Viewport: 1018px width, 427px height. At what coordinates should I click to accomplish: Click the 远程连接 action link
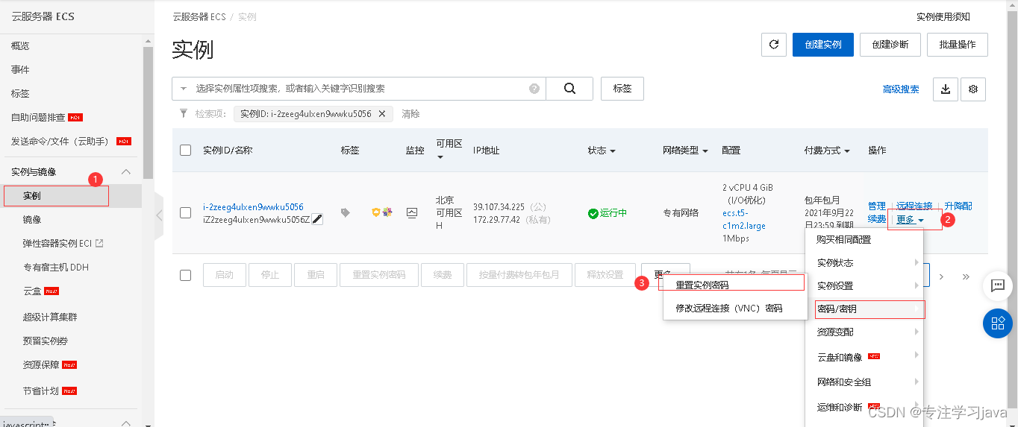tap(914, 206)
